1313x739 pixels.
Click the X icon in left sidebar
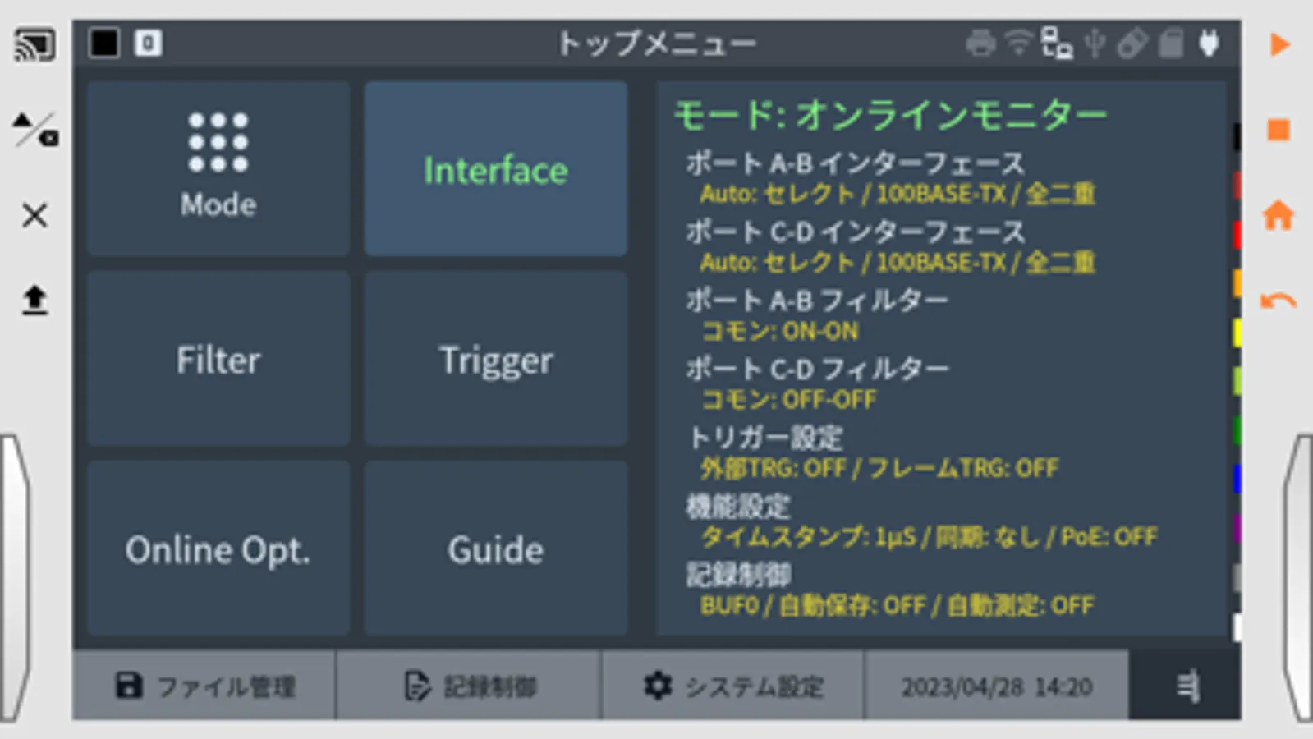click(34, 216)
